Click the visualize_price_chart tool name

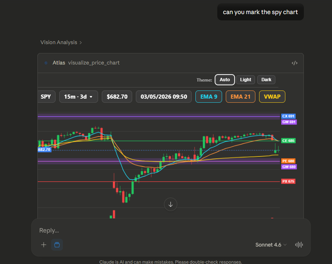pos(94,63)
